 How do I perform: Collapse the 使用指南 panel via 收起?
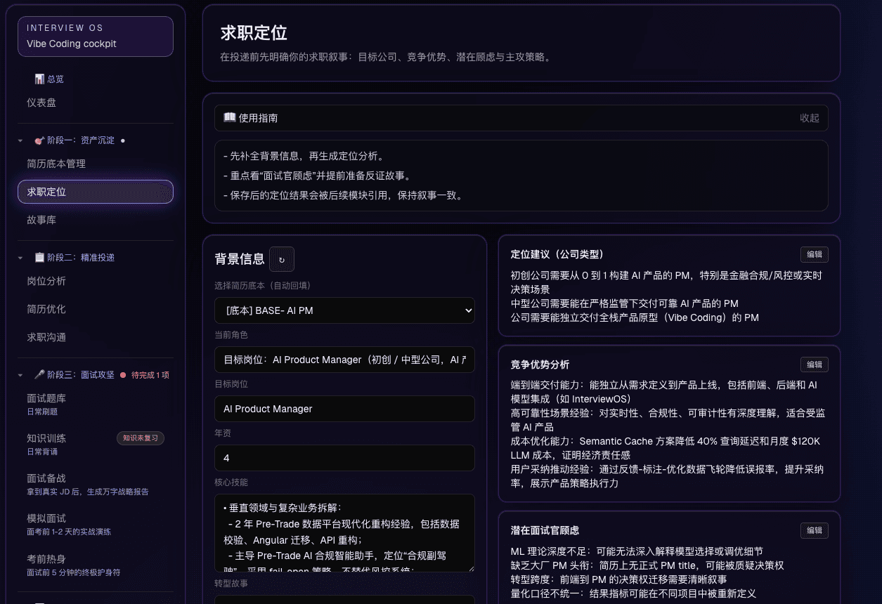click(x=810, y=118)
